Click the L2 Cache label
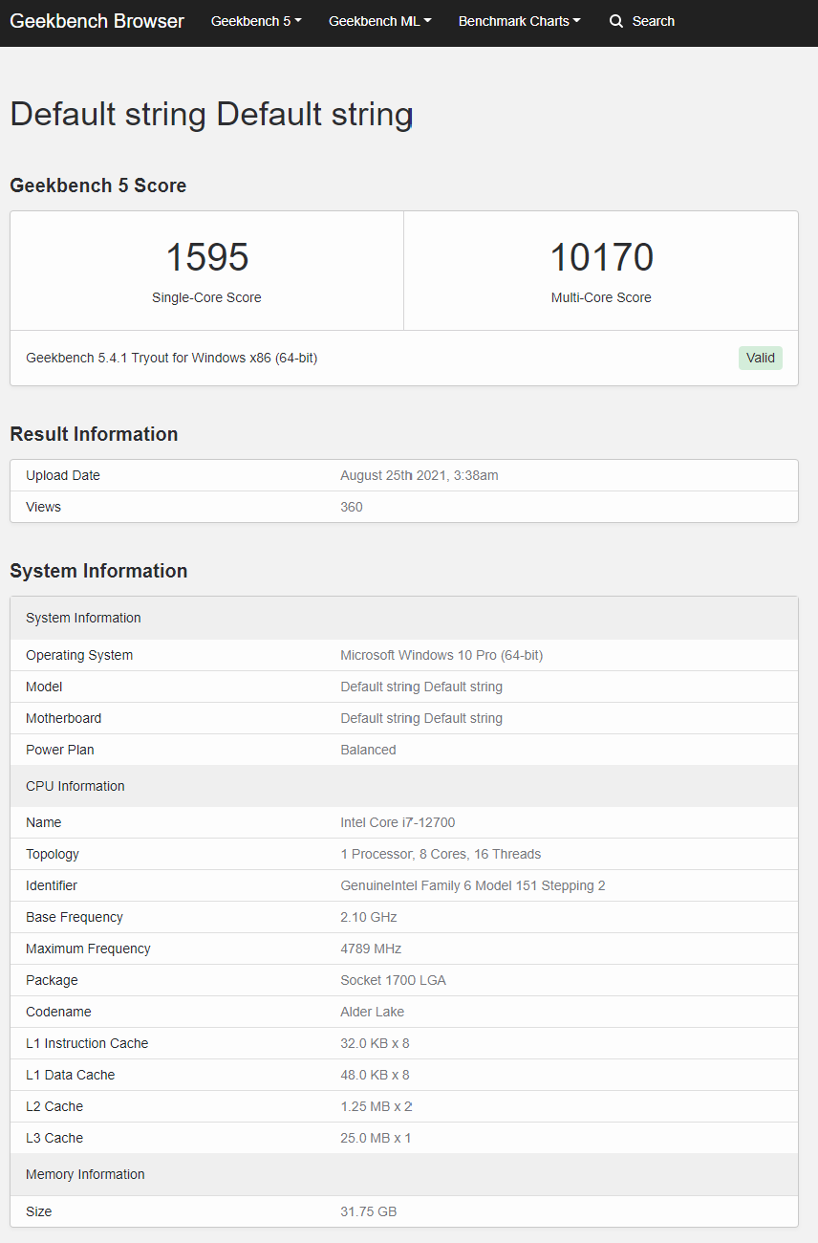Screen dimensions: 818x1243 point(54,1106)
